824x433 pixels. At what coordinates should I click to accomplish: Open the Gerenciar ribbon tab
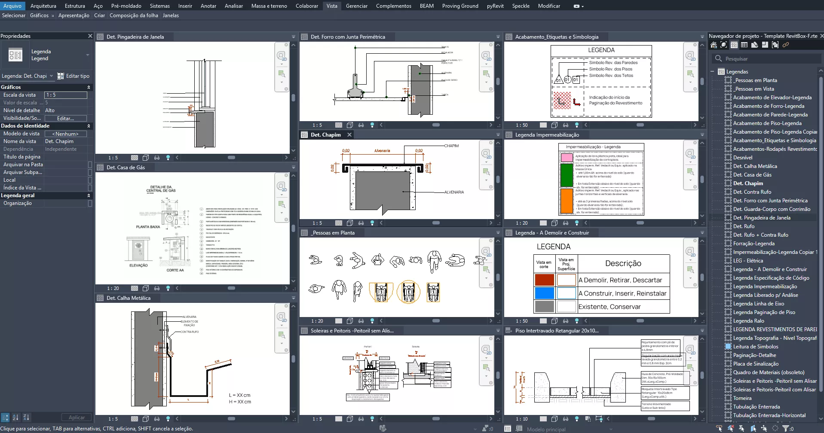pyautogui.click(x=356, y=6)
